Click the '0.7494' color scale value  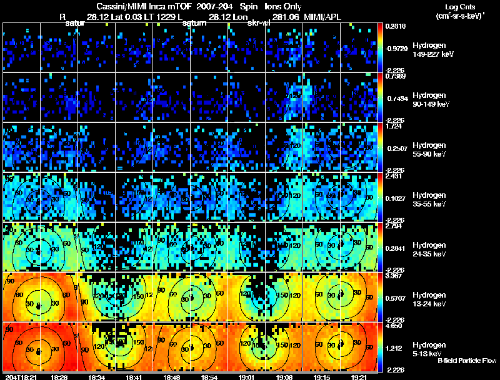[397, 99]
